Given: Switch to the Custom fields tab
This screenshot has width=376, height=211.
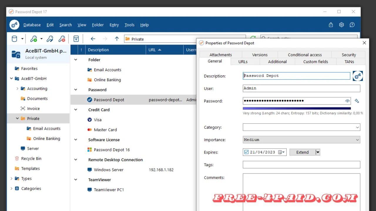Looking at the screenshot, I should click(315, 62).
